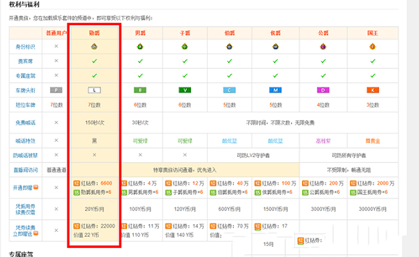Click the 侯爵 identity badge icon
Viewport: 419px width, 257px height.
pos(275,47)
